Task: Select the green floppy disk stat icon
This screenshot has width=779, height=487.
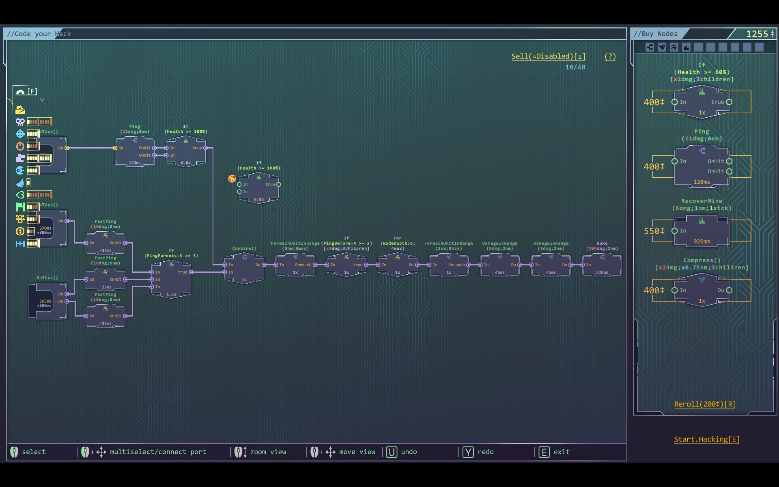Action: [20, 207]
